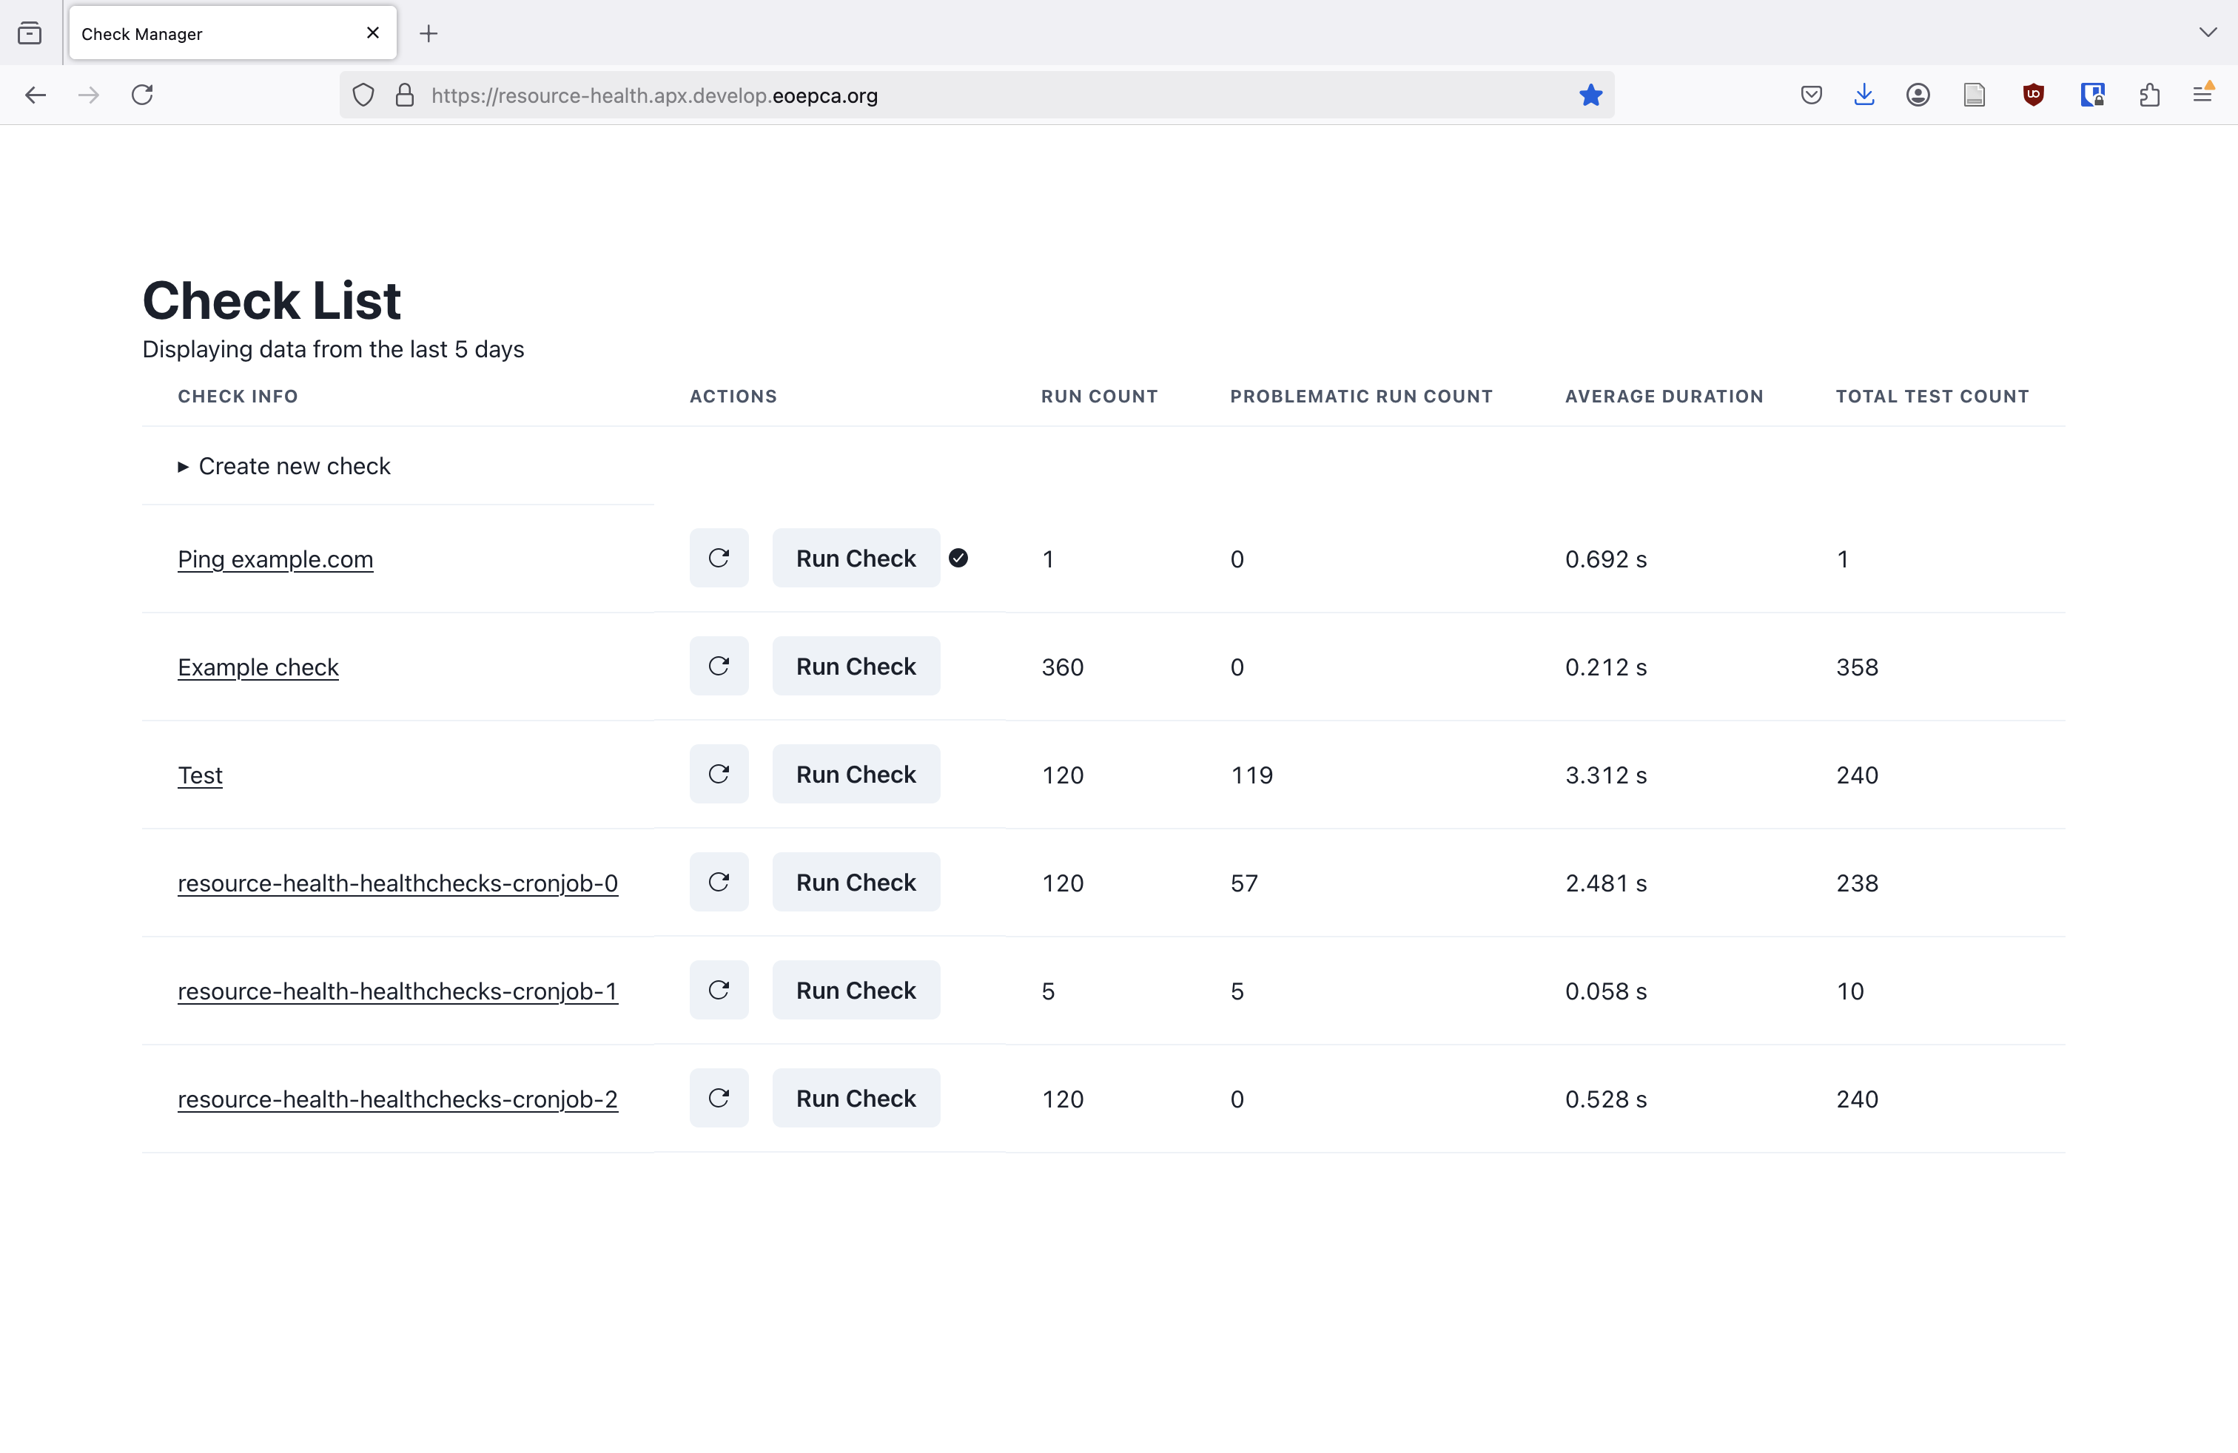Click the total test count 358

pos(1857,667)
